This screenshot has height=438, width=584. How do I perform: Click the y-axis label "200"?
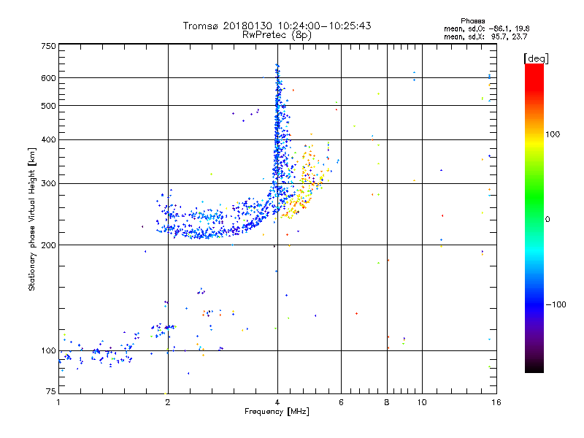pyautogui.click(x=49, y=245)
